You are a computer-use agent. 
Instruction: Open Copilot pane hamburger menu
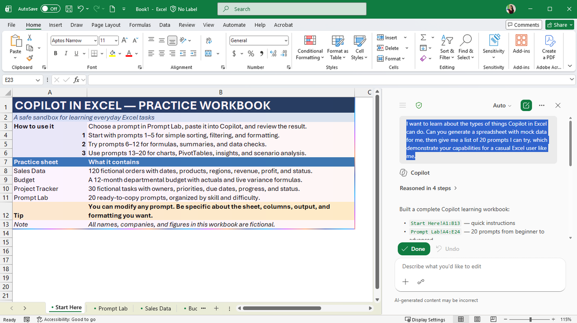click(x=403, y=105)
